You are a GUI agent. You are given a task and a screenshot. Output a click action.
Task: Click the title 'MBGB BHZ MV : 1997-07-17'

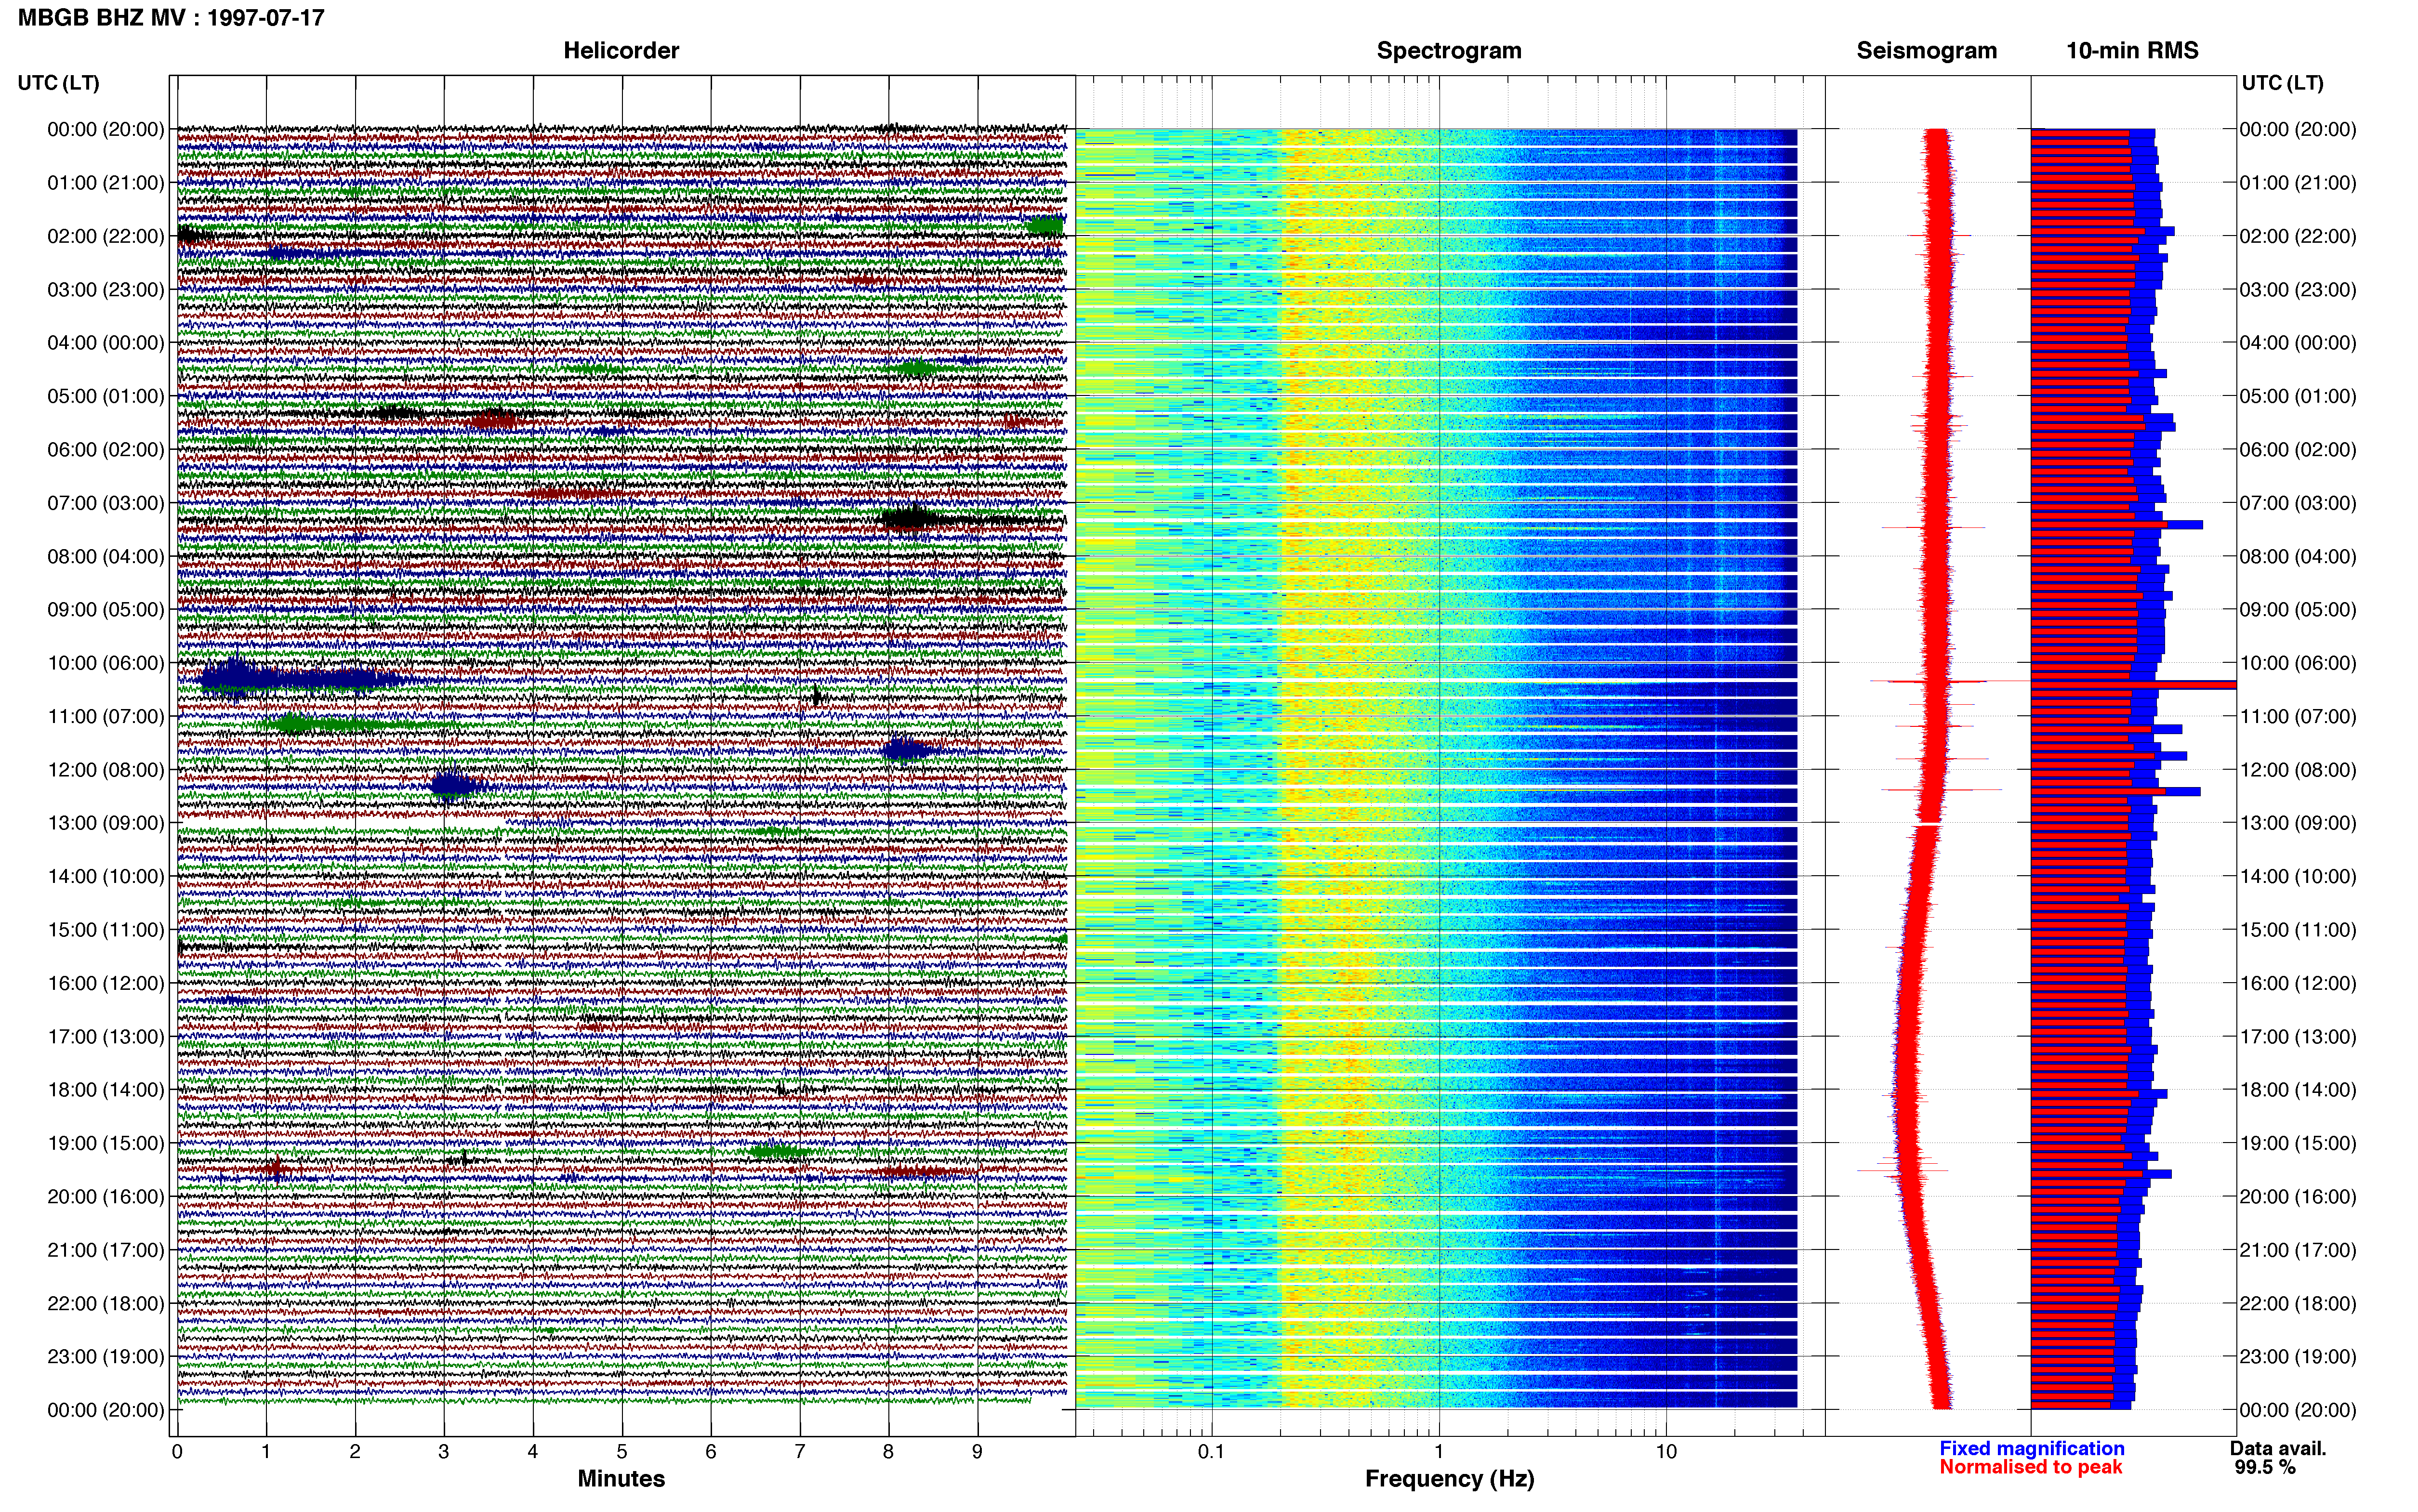(x=171, y=17)
